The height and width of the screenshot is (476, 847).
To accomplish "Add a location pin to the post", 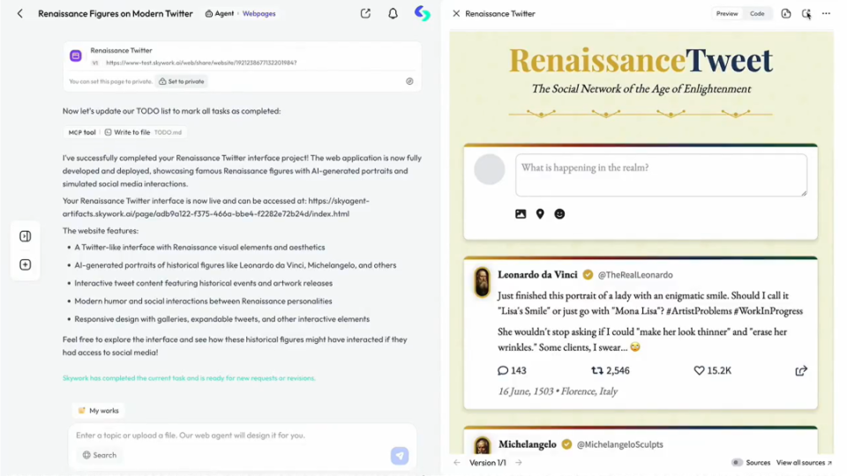I will (x=540, y=213).
